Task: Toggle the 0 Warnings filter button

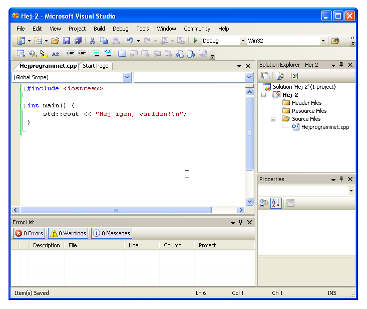Action: 68,233
